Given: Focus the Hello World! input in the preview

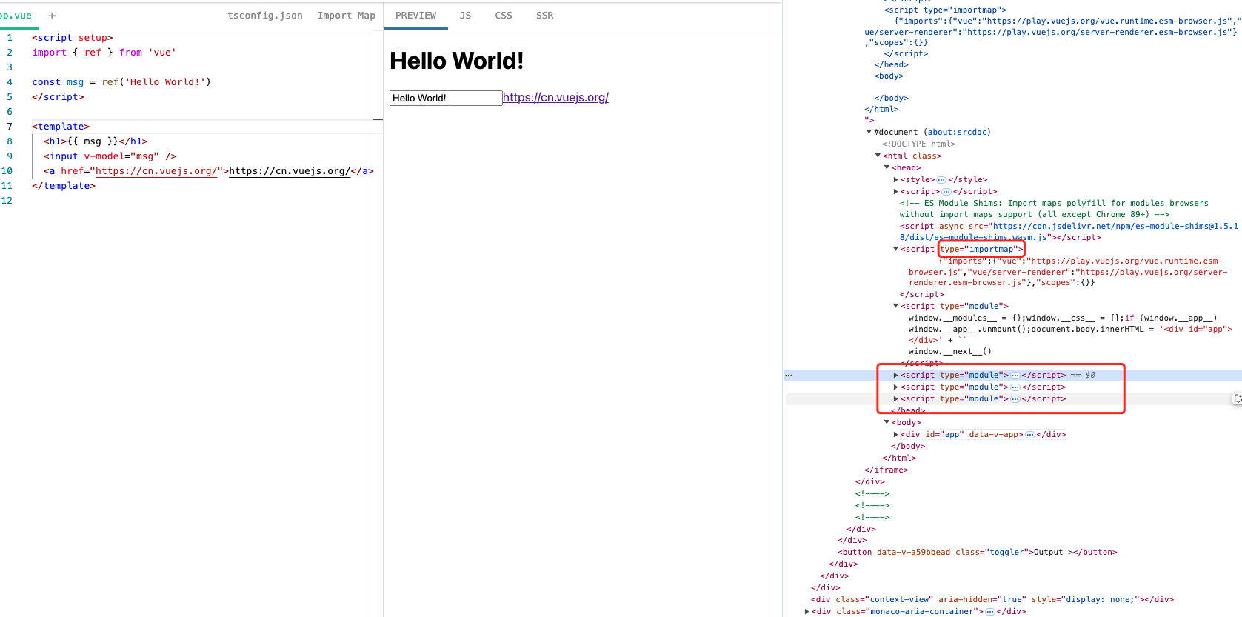Looking at the screenshot, I should (x=446, y=98).
